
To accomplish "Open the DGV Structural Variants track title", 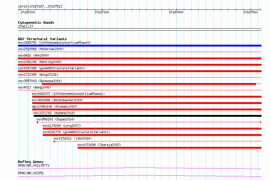I will tap(42, 39).
